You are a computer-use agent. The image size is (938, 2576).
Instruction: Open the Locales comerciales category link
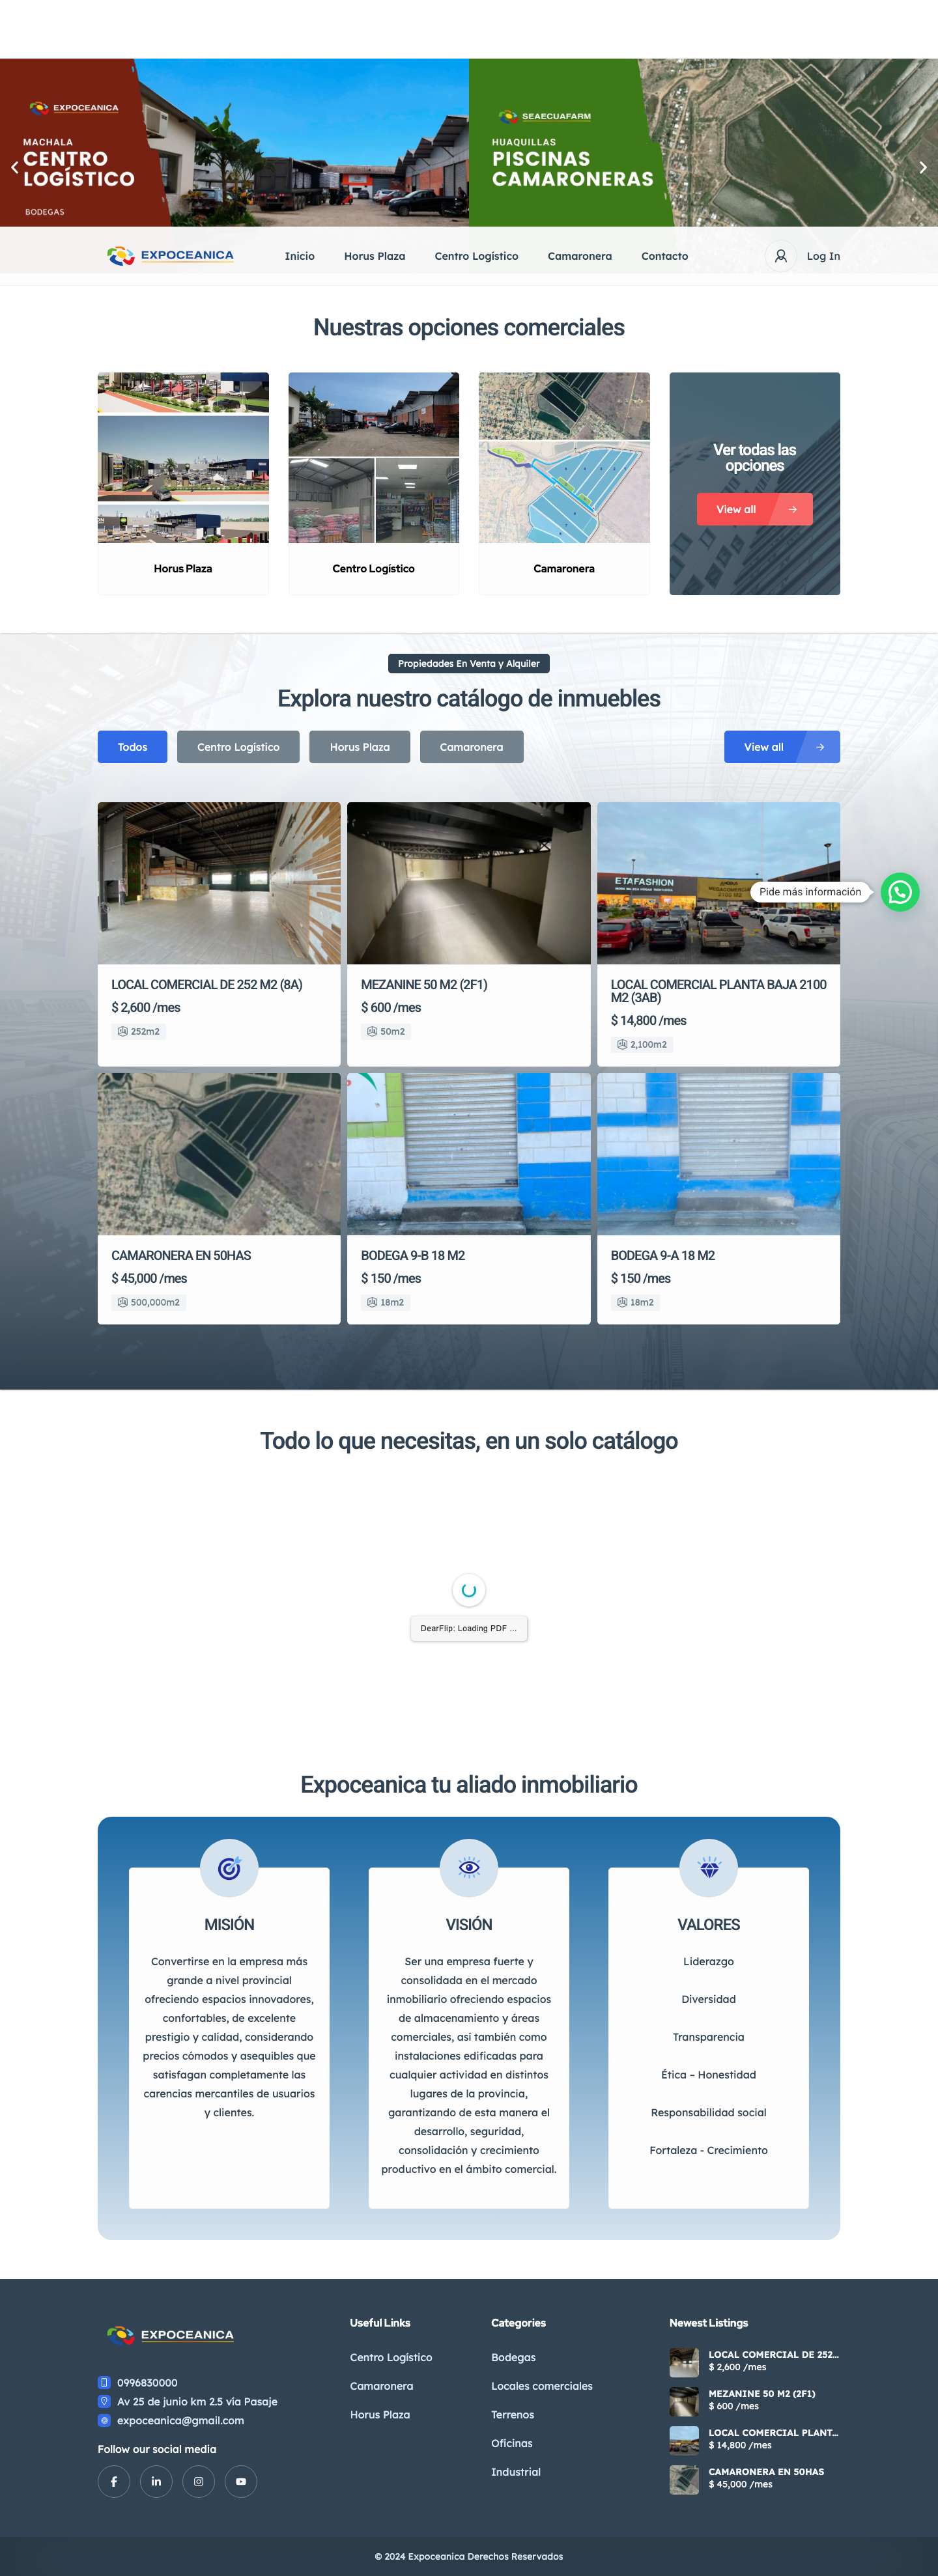pos(542,2386)
